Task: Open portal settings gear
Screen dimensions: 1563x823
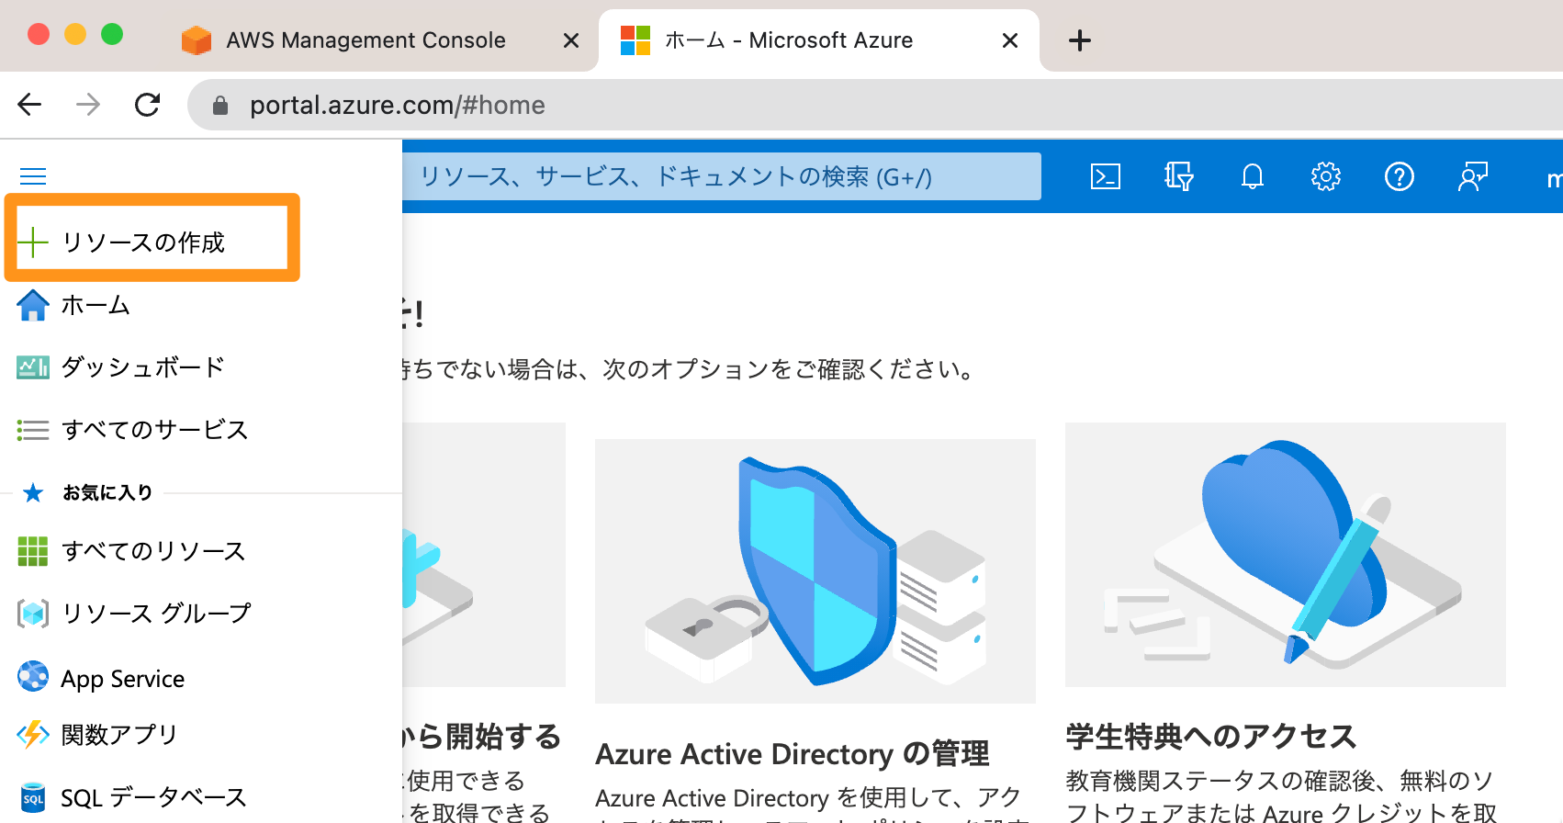Action: tap(1326, 176)
